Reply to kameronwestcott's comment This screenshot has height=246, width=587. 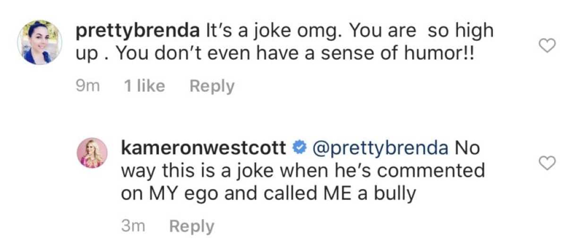[191, 227]
